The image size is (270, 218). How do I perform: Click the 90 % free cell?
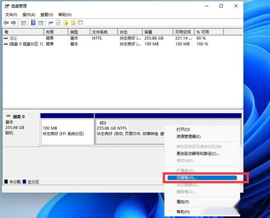[x=201, y=38]
